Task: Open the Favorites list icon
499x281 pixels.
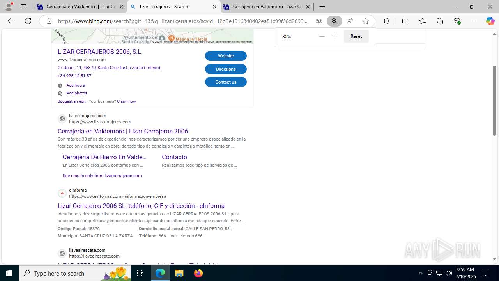Action: click(x=423, y=21)
